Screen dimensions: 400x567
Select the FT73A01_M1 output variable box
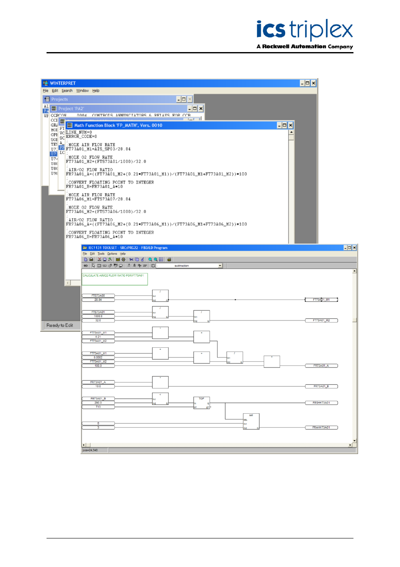(321, 300)
